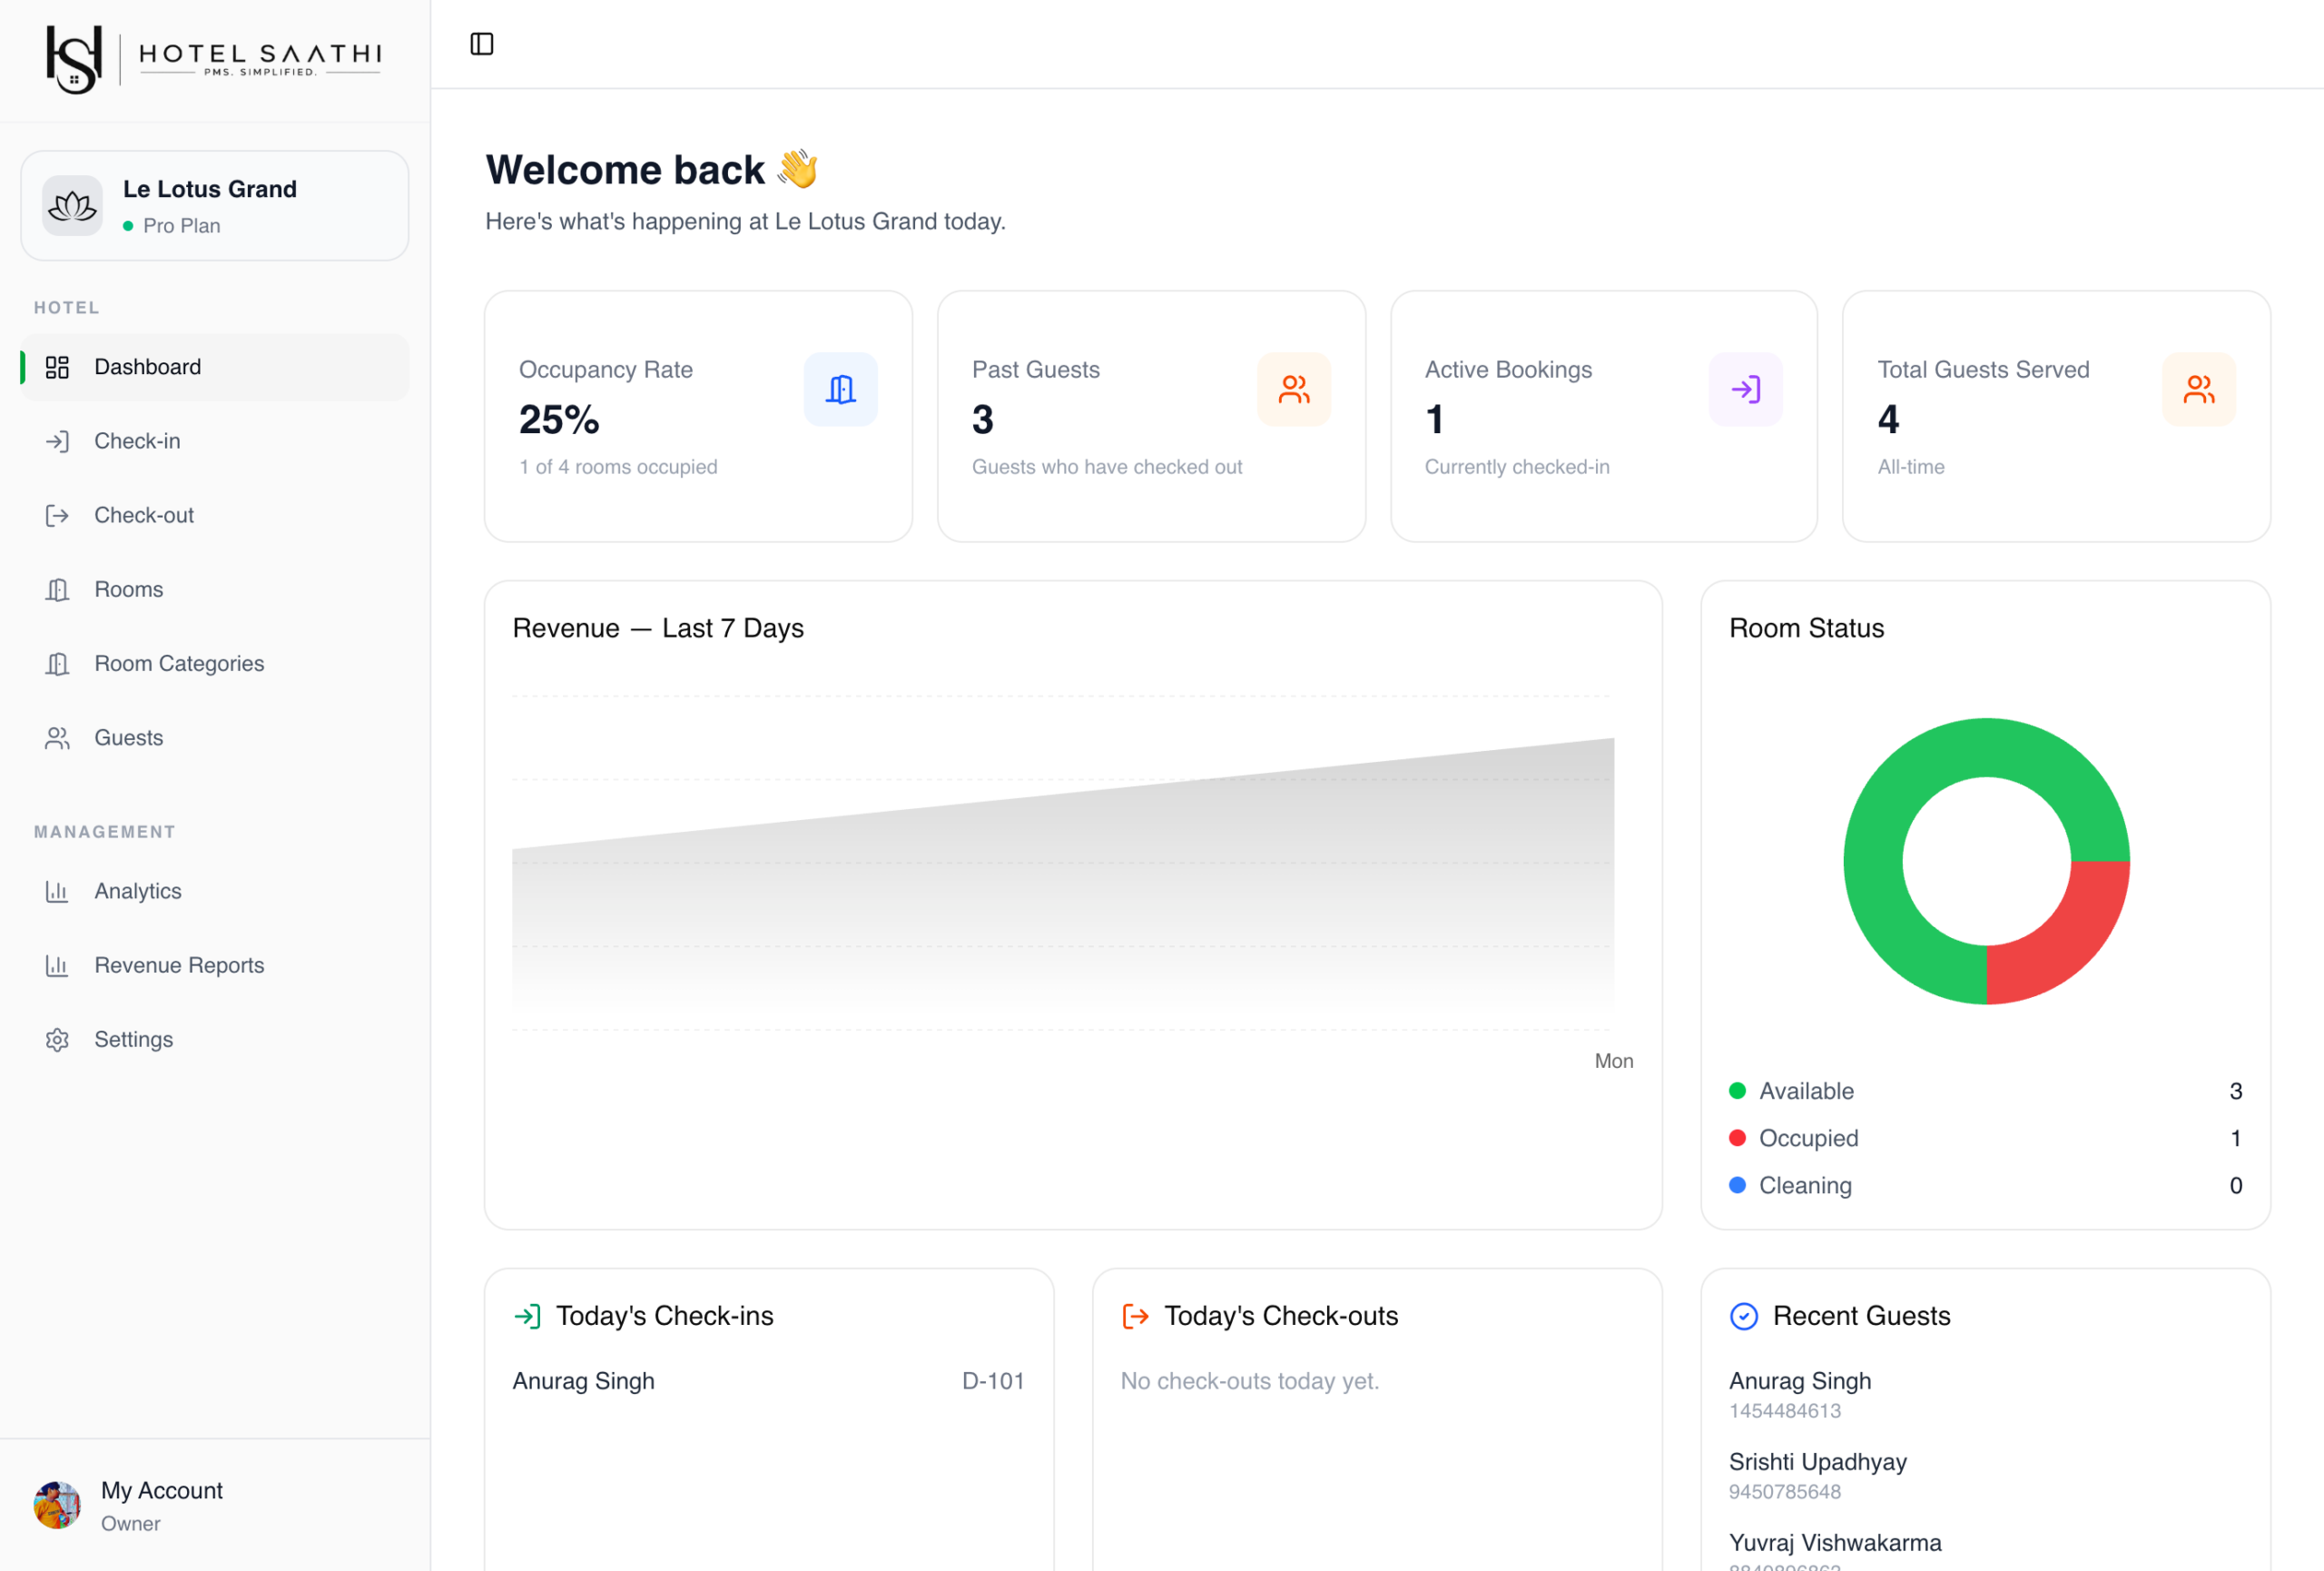Image resolution: width=2324 pixels, height=1571 pixels.
Task: Go to the Check-in page
Action: tap(214, 441)
